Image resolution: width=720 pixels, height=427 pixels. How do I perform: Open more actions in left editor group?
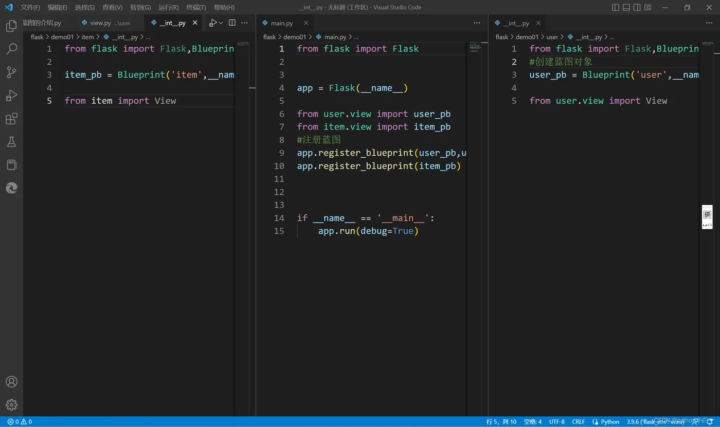245,23
